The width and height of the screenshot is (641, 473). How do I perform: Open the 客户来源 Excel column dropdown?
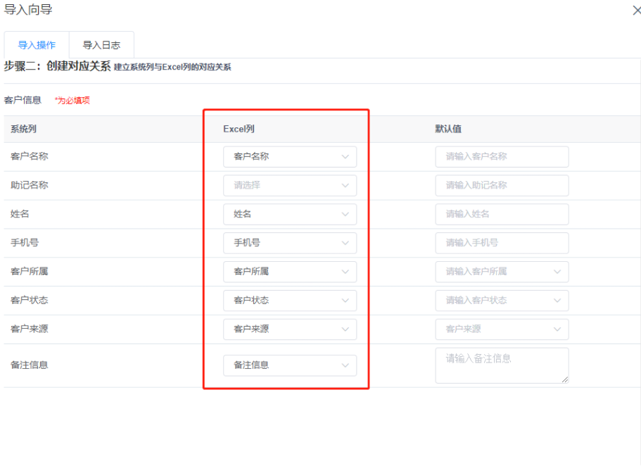point(289,329)
